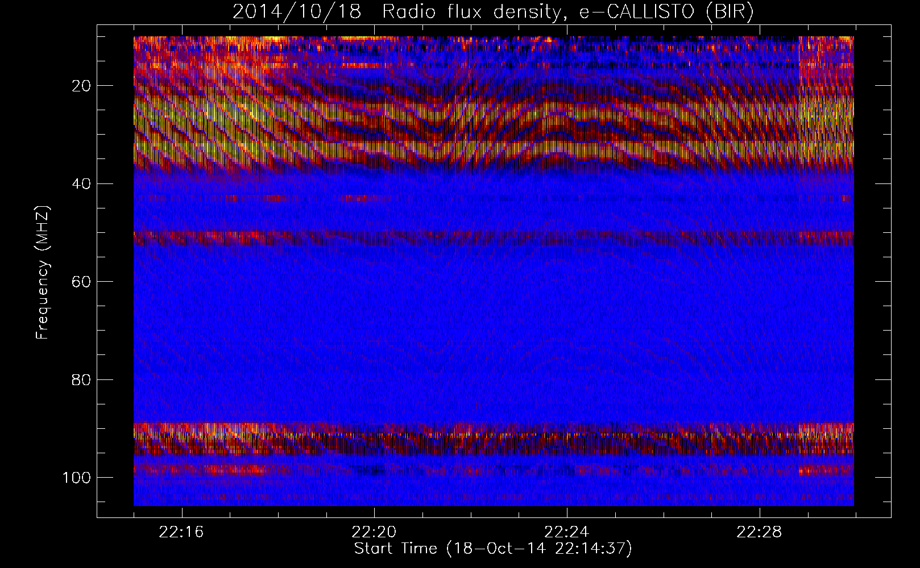Click the '22:16' time tick label
The height and width of the screenshot is (568, 920).
(x=181, y=532)
